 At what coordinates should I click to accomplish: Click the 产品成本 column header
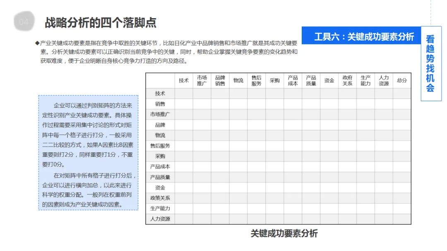coord(293,81)
